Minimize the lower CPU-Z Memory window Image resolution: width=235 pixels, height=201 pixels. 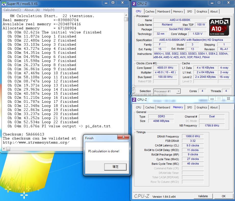[212, 99]
